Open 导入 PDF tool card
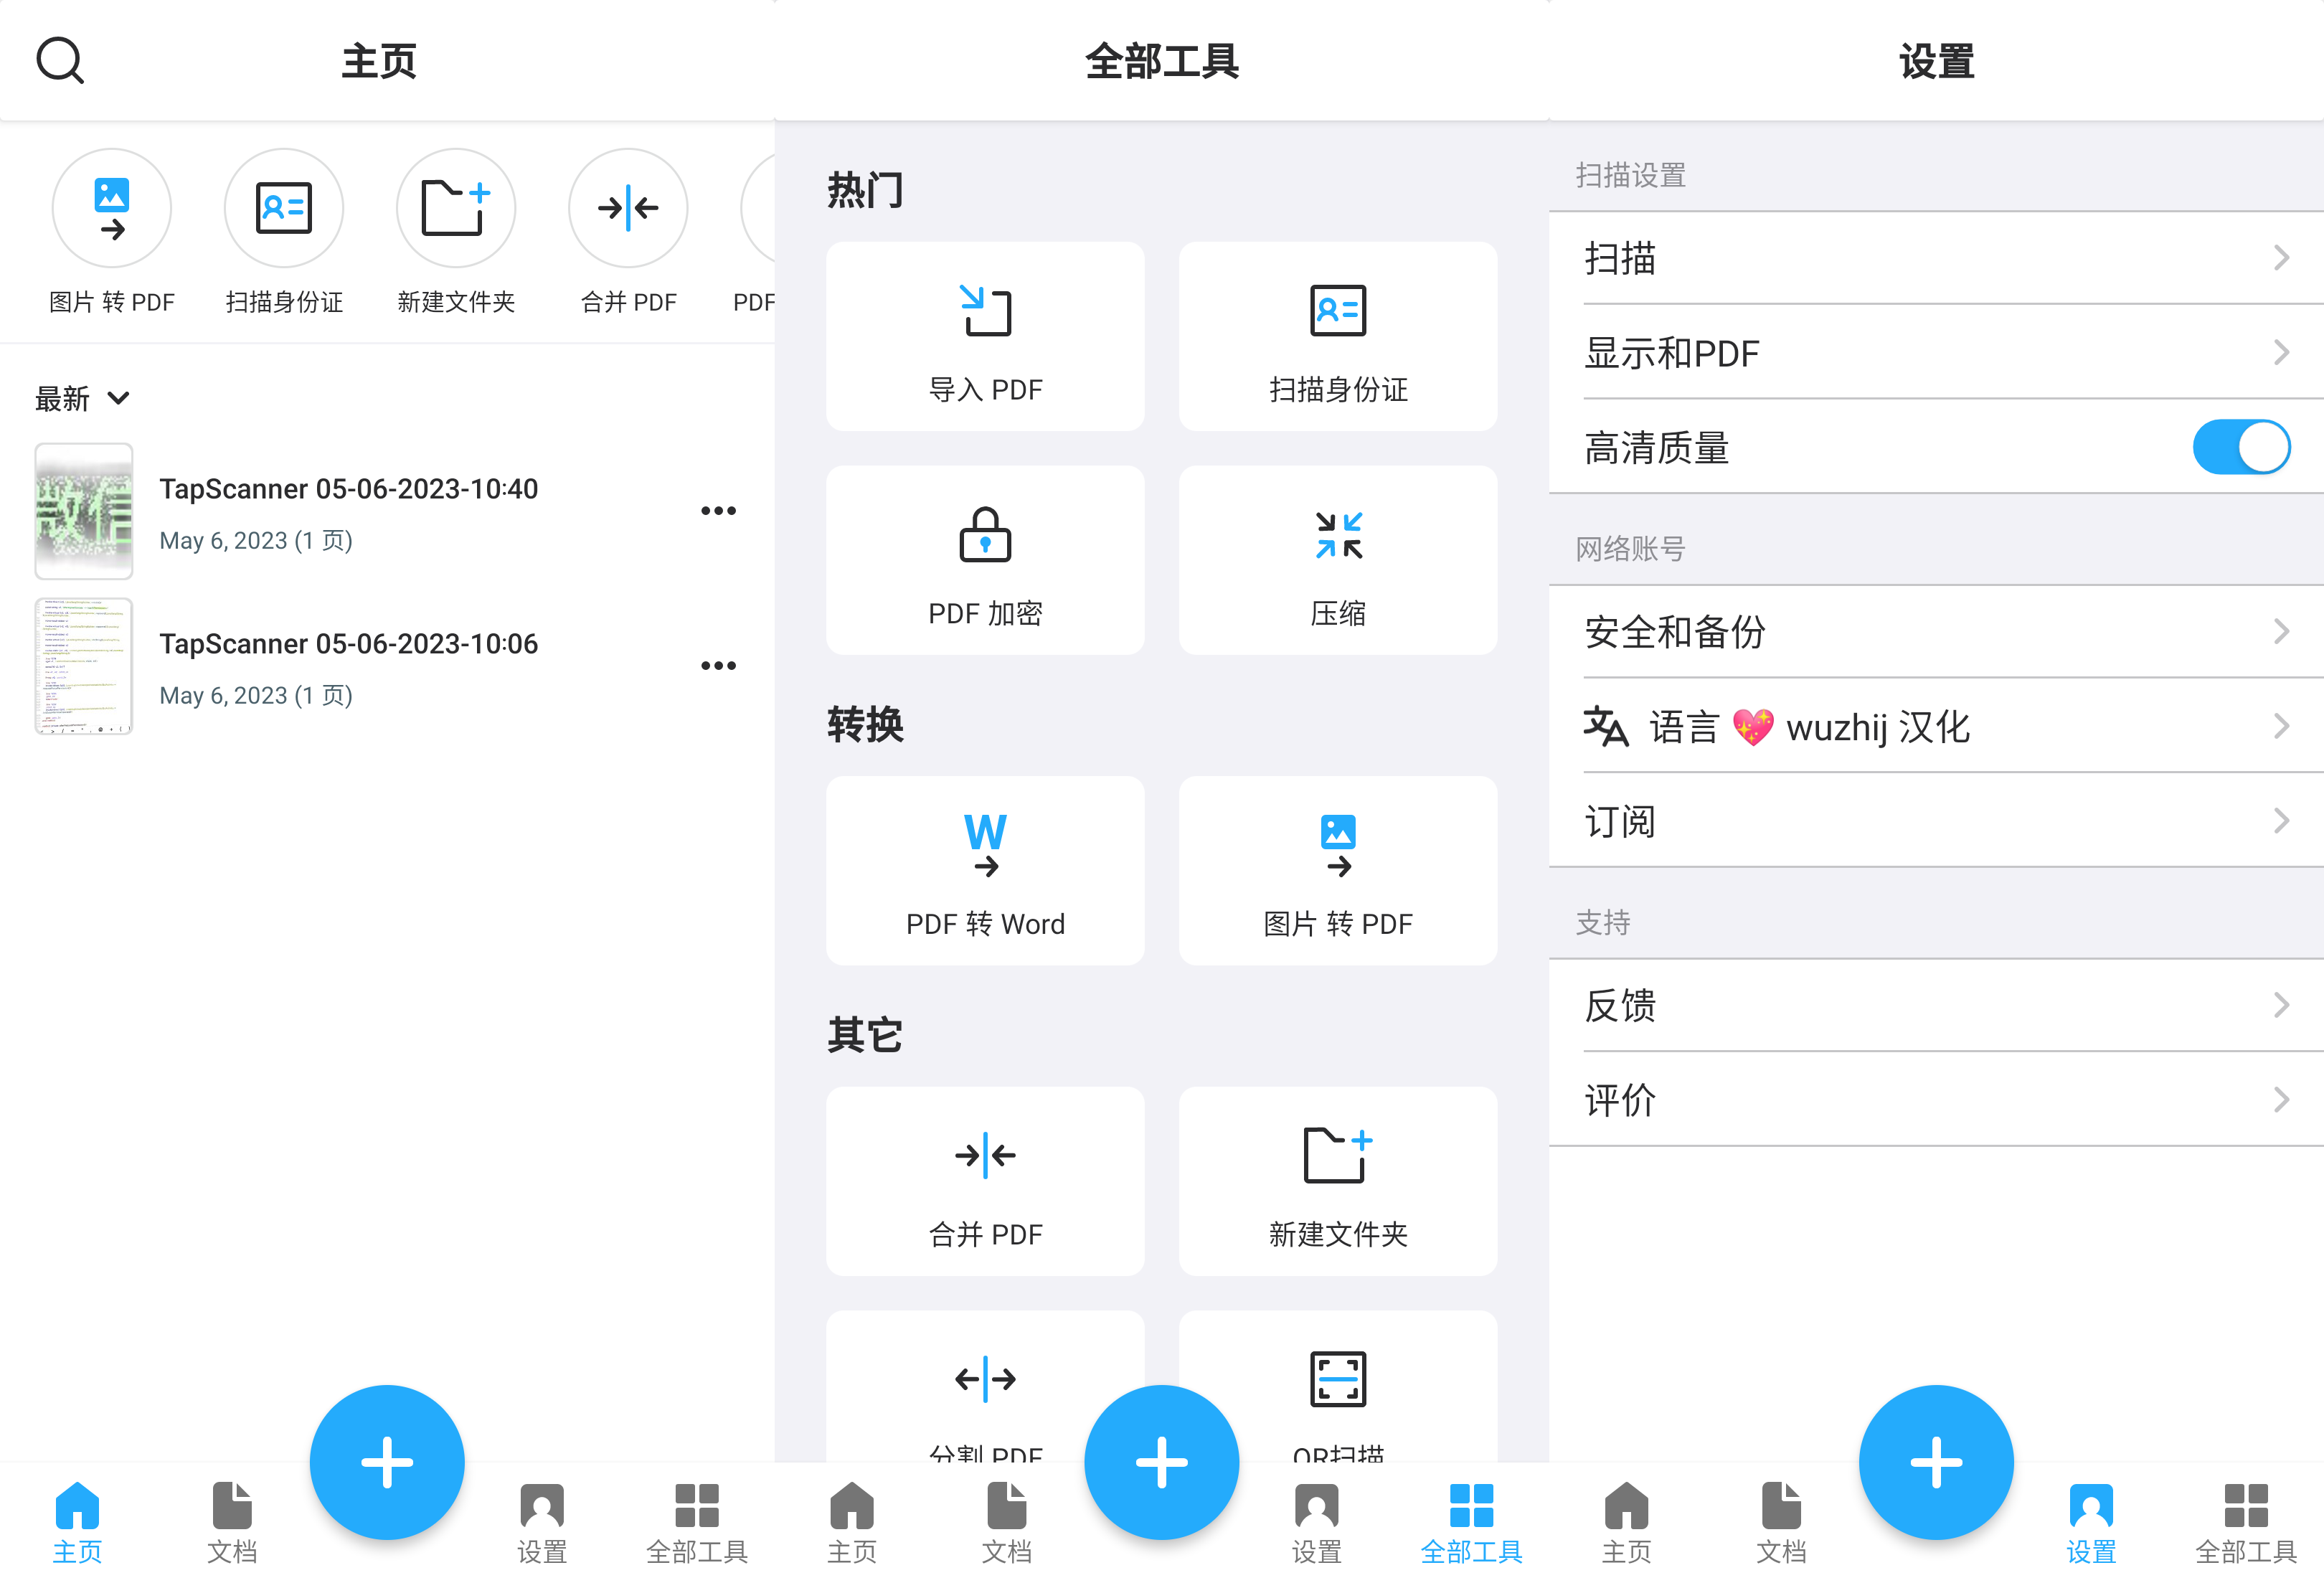The width and height of the screenshot is (2324, 1583). coord(984,337)
